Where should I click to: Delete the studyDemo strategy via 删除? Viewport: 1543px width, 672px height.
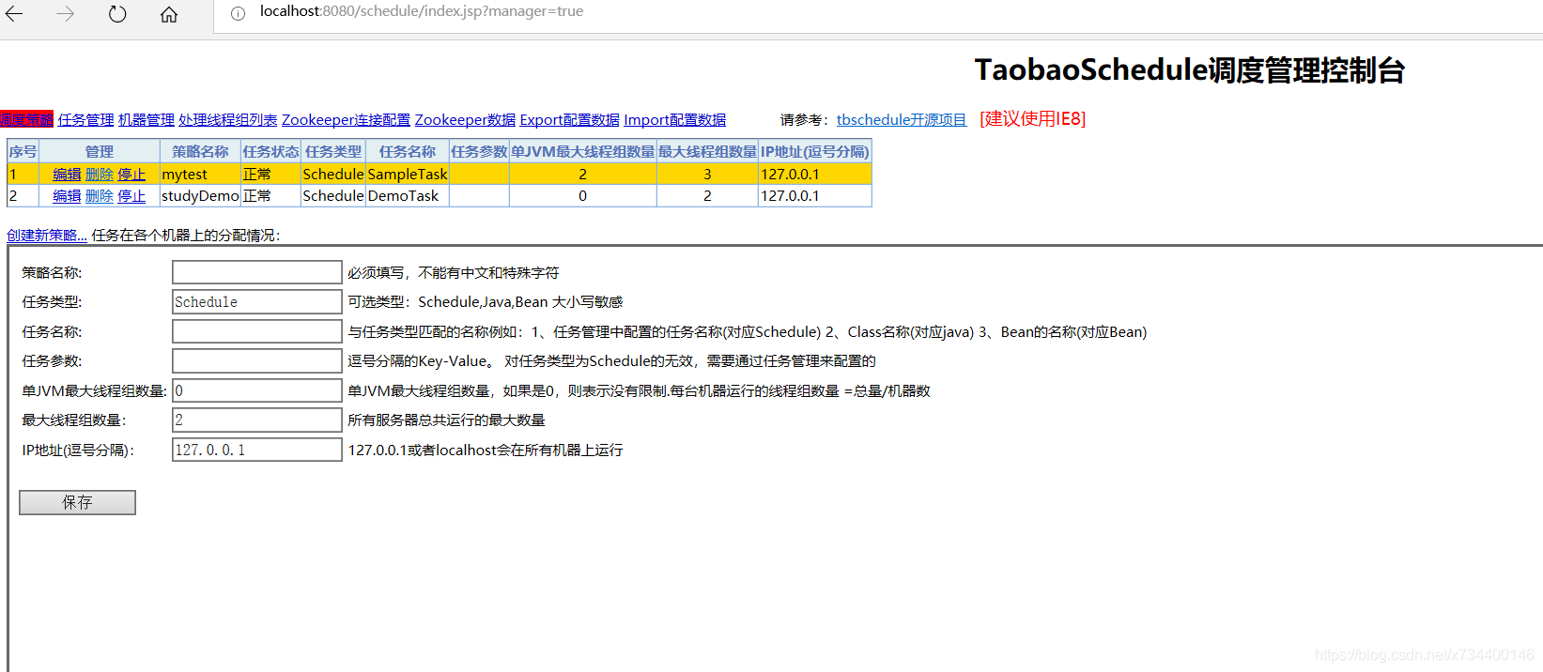[100, 196]
